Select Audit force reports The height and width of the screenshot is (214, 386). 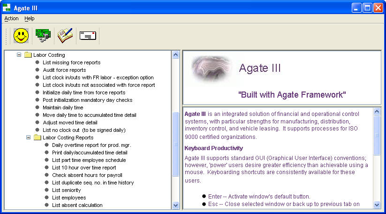[64, 70]
